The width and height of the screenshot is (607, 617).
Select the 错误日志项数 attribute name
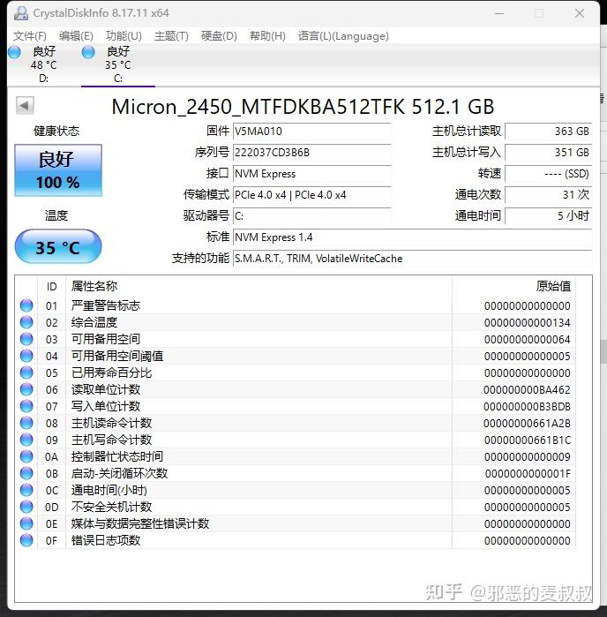(x=106, y=541)
